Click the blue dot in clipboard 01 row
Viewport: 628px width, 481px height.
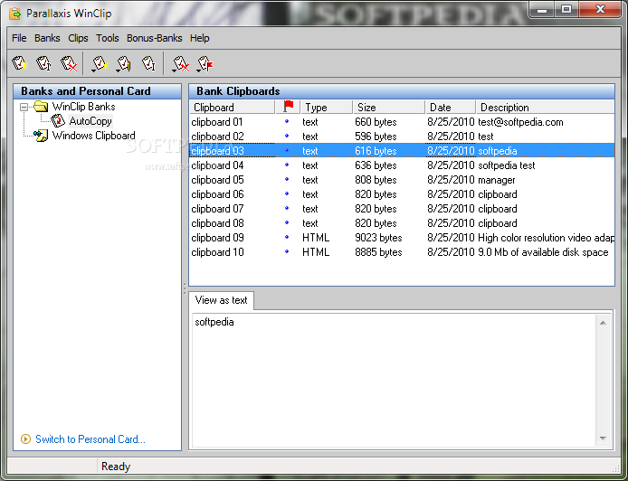coord(286,121)
